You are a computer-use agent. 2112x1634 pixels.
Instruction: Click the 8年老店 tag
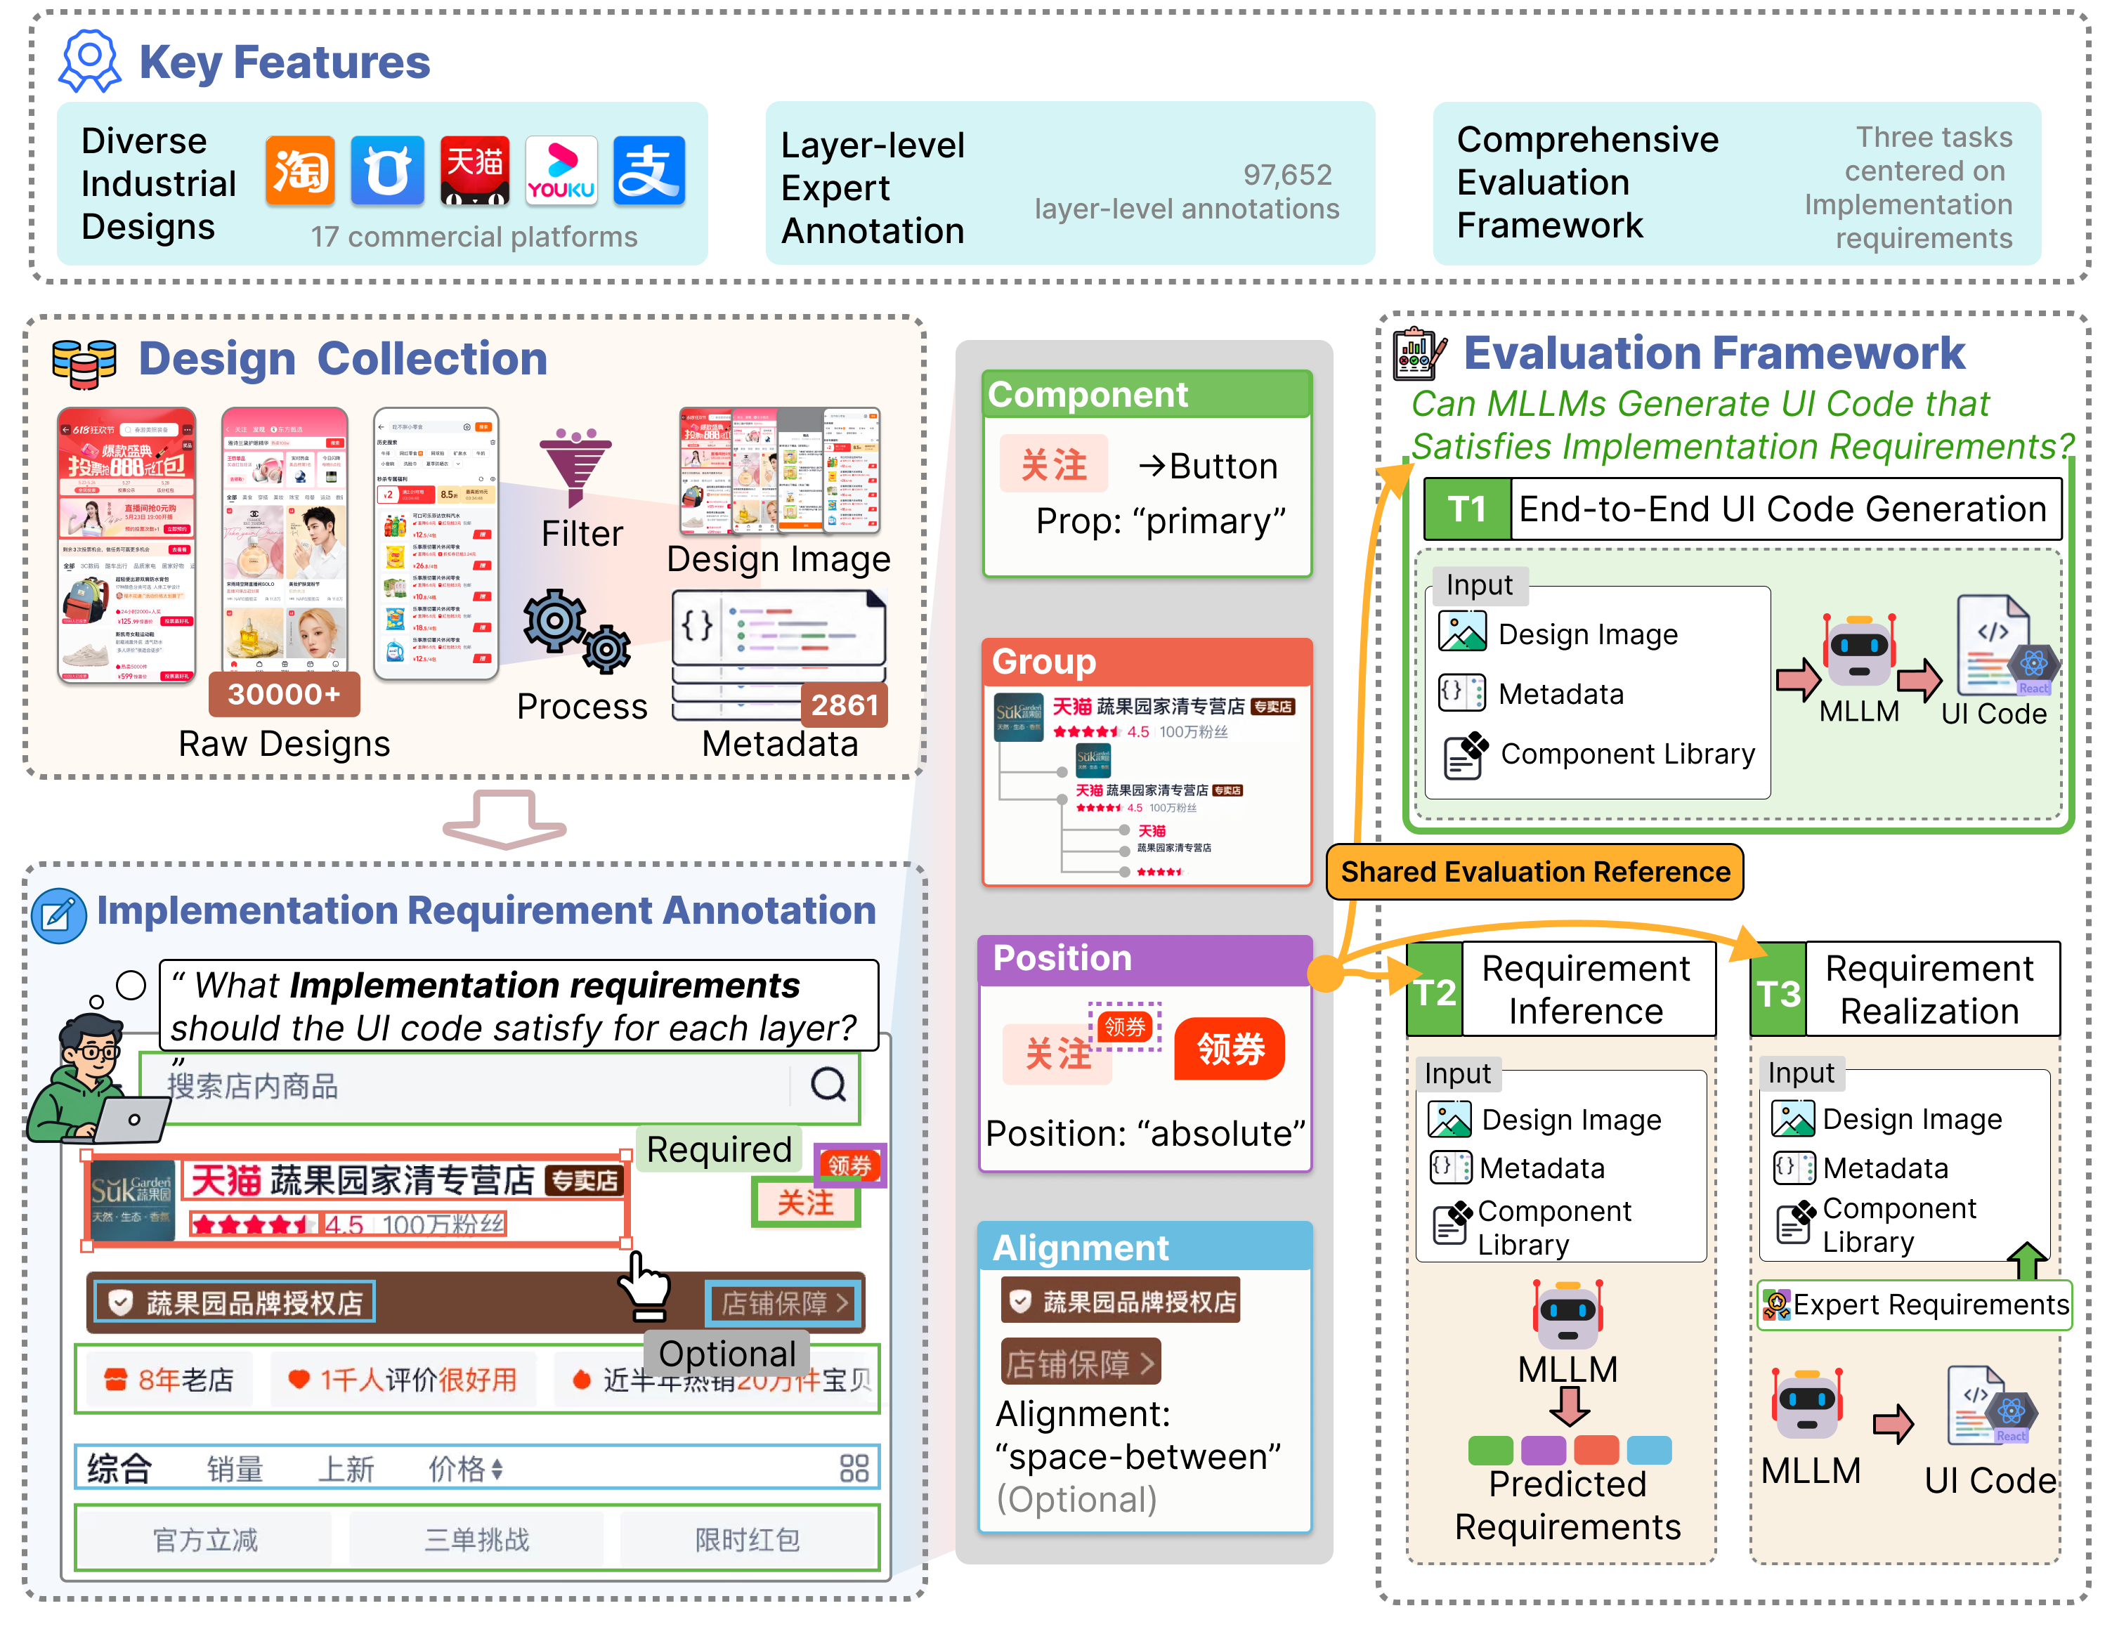click(x=170, y=1380)
